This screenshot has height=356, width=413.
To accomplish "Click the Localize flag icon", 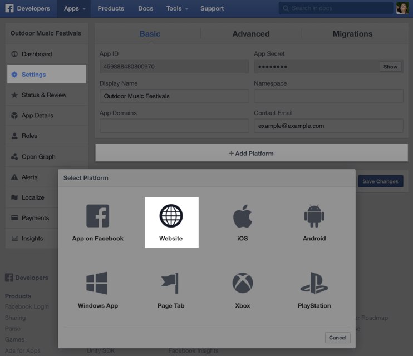I will (x=14, y=197).
